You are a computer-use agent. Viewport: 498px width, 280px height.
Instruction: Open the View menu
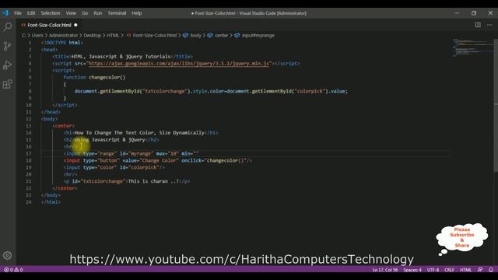click(71, 13)
